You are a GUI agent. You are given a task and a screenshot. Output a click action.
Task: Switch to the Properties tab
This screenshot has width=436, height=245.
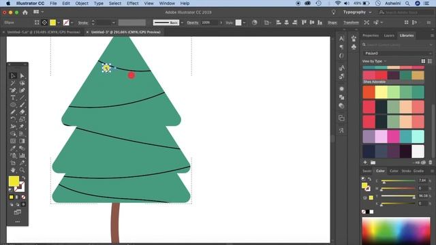[371, 35]
